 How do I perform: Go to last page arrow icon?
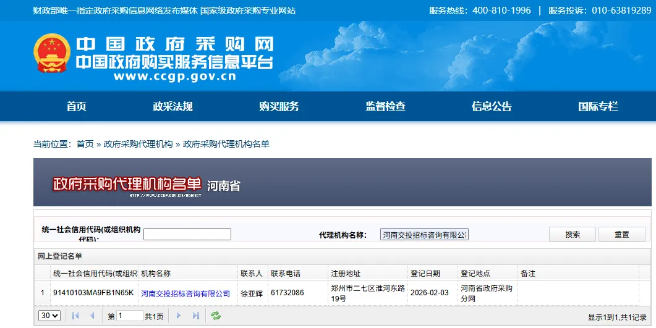(196, 316)
